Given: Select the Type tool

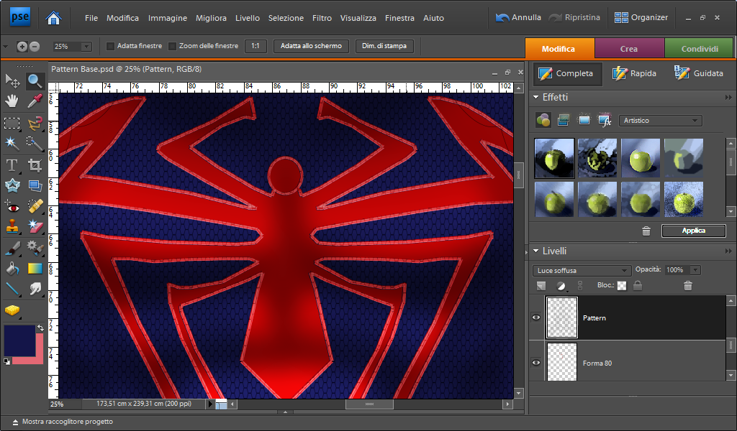Looking at the screenshot, I should point(12,165).
